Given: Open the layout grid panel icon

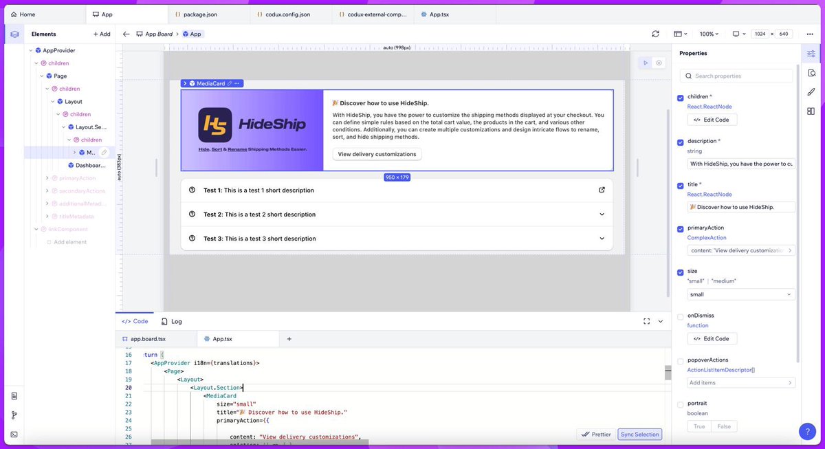Looking at the screenshot, I should (811, 111).
